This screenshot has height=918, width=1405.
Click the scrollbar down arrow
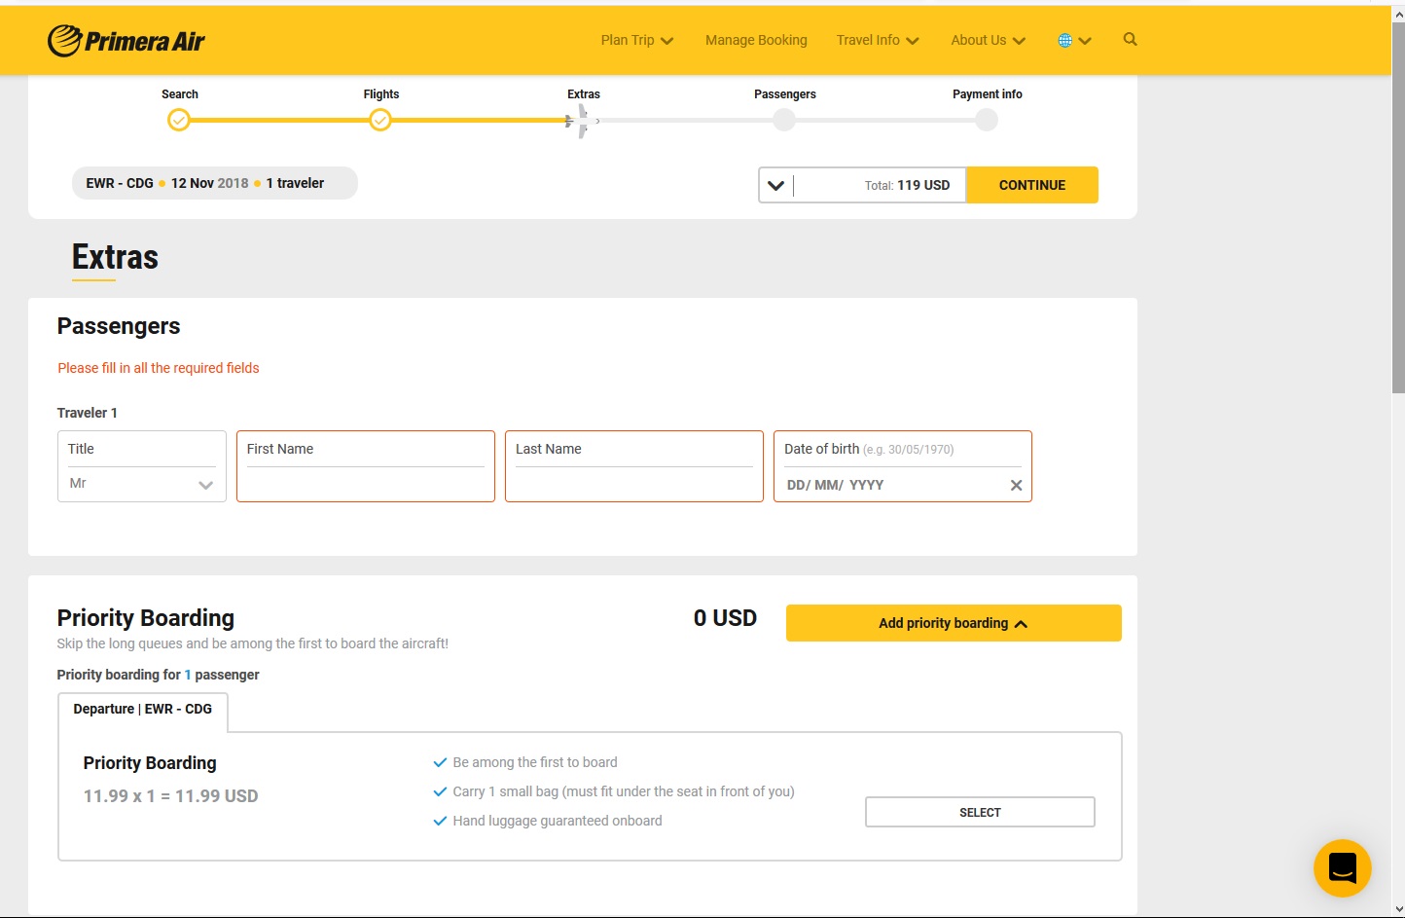[x=1398, y=909]
